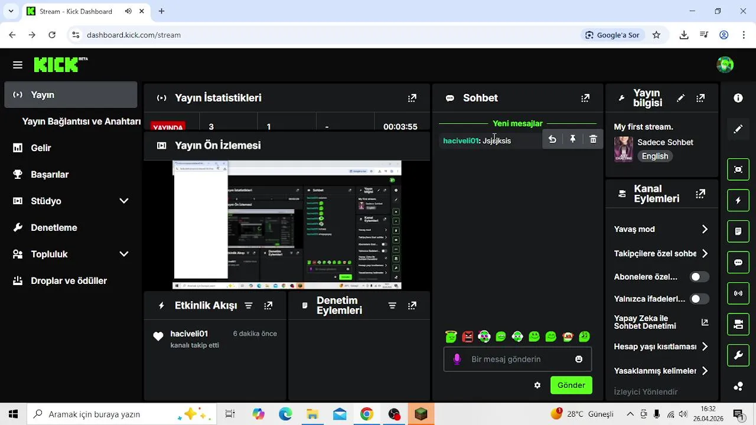The width and height of the screenshot is (756, 425).
Task: Expand the Stüdyo menu chevron
Action: pyautogui.click(x=124, y=201)
